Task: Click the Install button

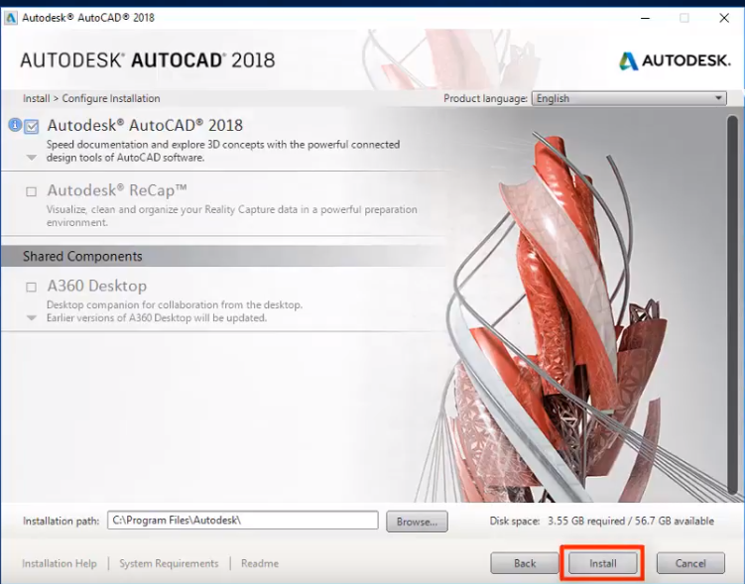Action: click(602, 563)
